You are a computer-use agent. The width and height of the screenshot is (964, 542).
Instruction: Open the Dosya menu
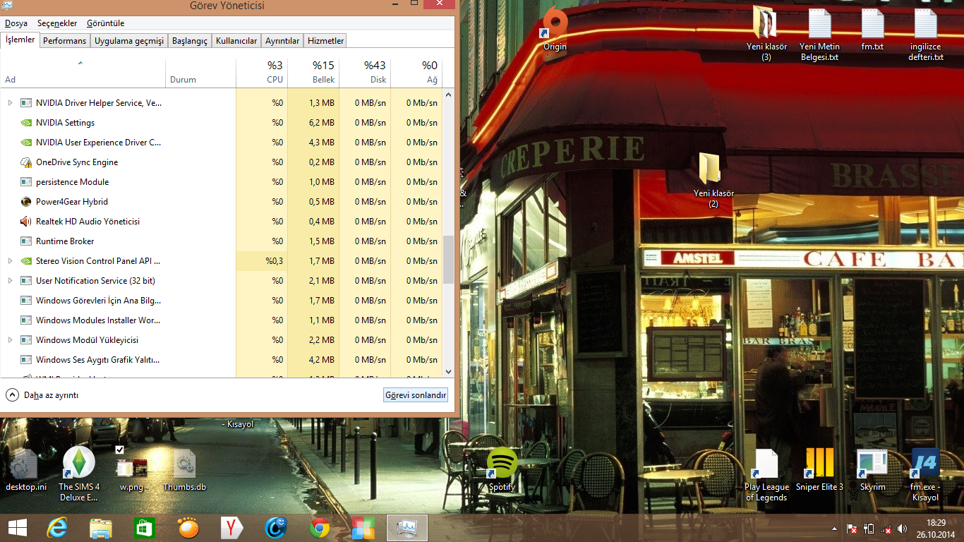tap(16, 23)
